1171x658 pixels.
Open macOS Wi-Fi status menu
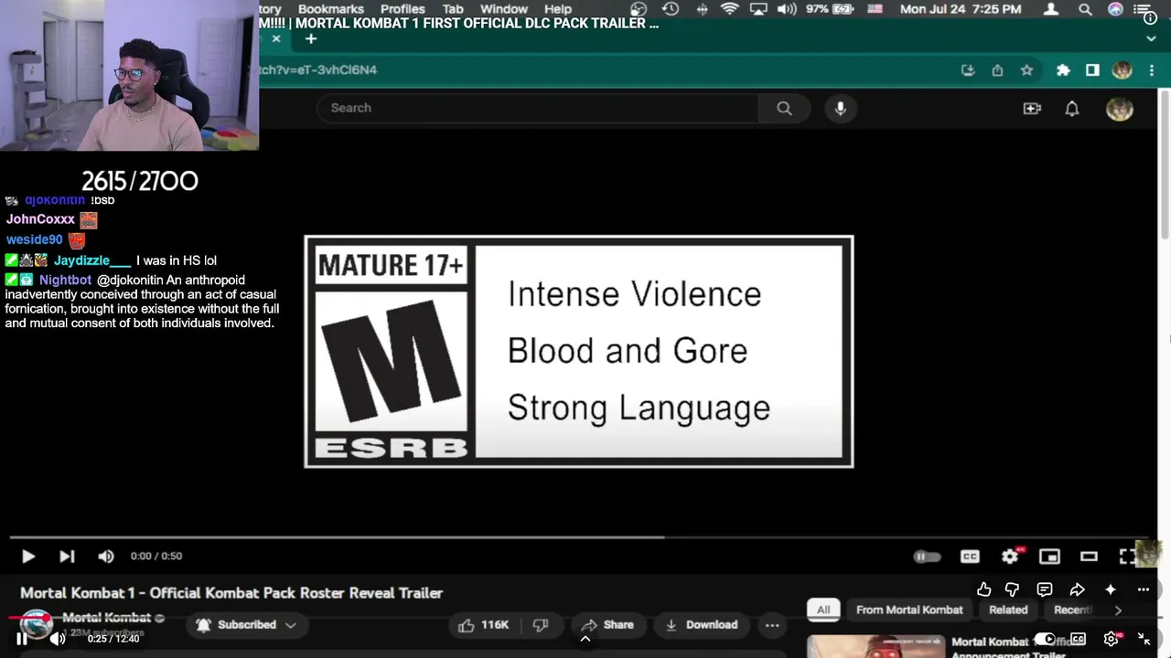coord(729,9)
